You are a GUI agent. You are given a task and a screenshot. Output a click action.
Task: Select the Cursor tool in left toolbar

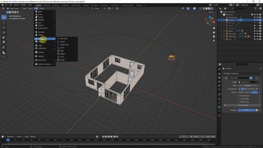point(4,22)
